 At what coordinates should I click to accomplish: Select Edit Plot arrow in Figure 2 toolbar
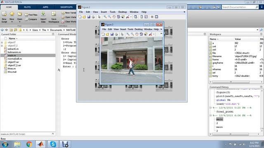99,17
